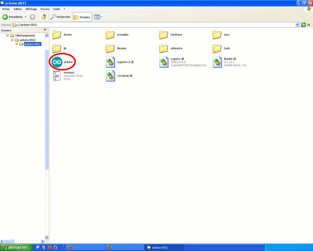
Task: Close the Dossiers side panel
Action: tap(45, 30)
